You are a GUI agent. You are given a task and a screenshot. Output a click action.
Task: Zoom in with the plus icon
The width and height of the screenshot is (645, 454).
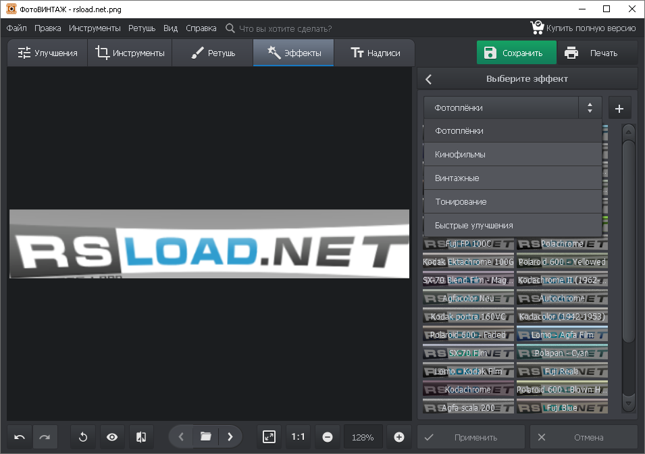[399, 436]
